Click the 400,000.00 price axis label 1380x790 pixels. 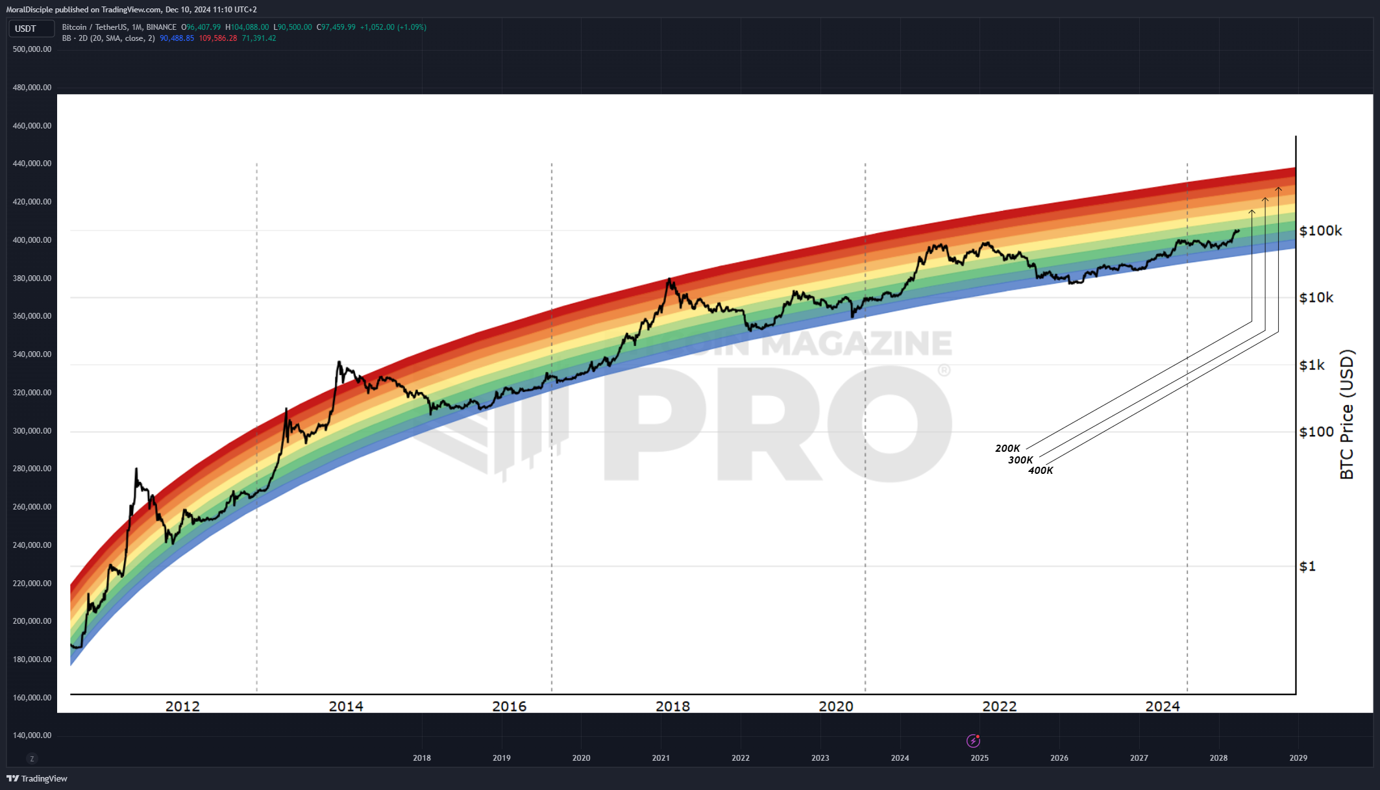32,240
